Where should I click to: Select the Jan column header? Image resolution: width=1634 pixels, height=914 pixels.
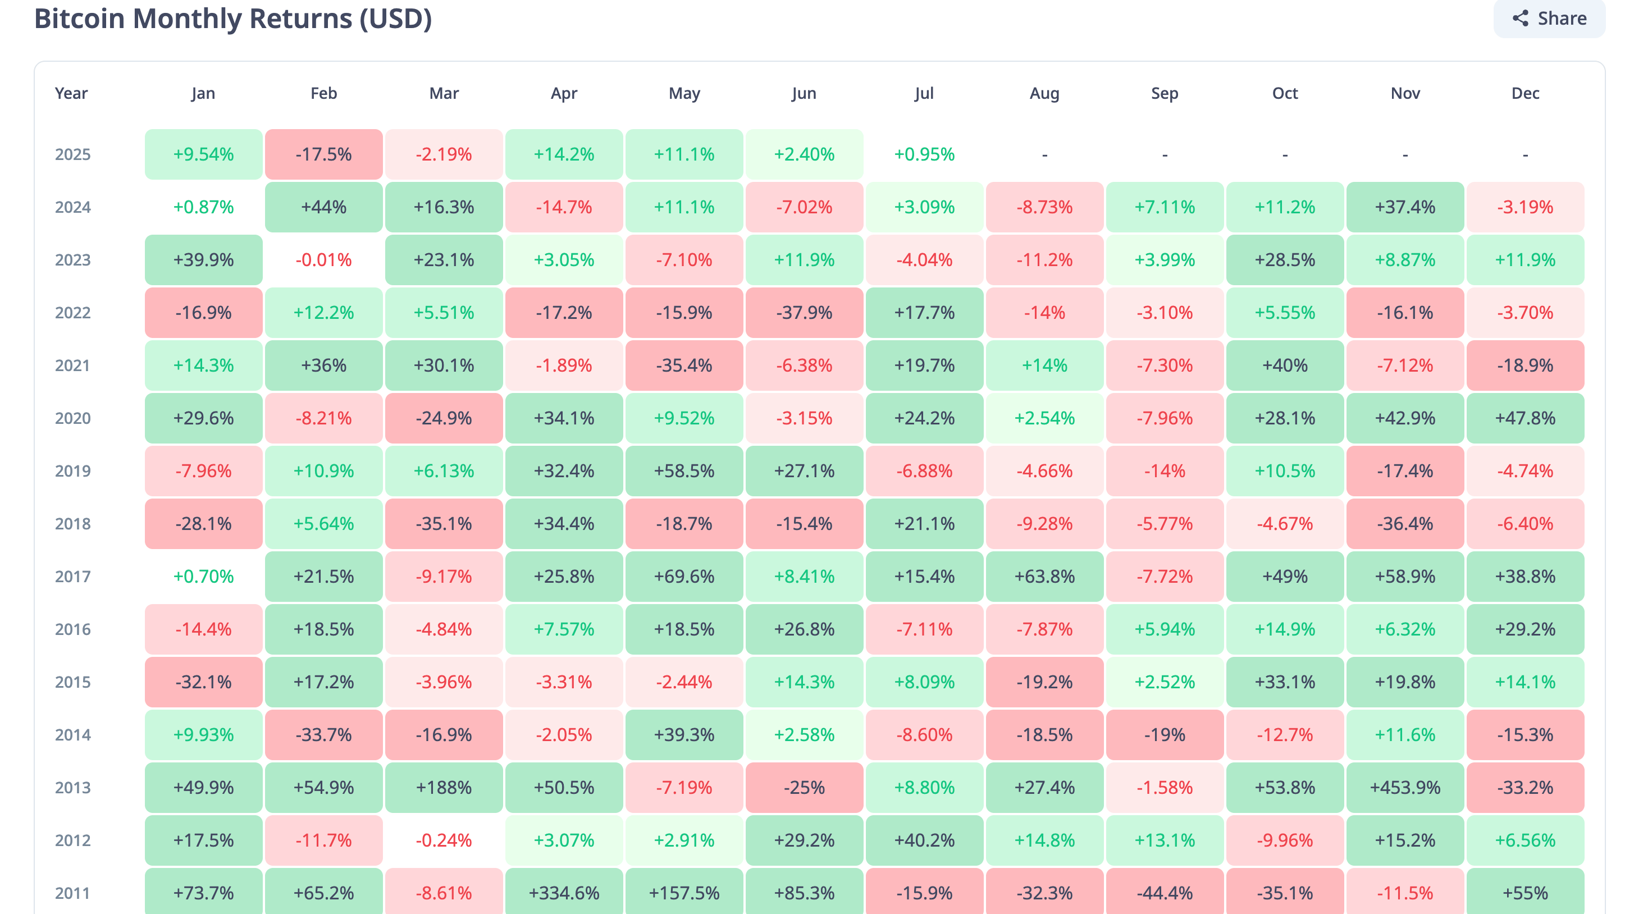[203, 93]
